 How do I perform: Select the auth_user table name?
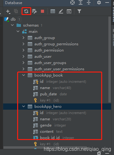pyautogui.click(x=43, y=57)
